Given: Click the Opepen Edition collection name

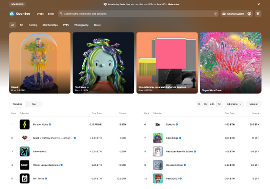Looking at the screenshot, I should pos(174,165).
